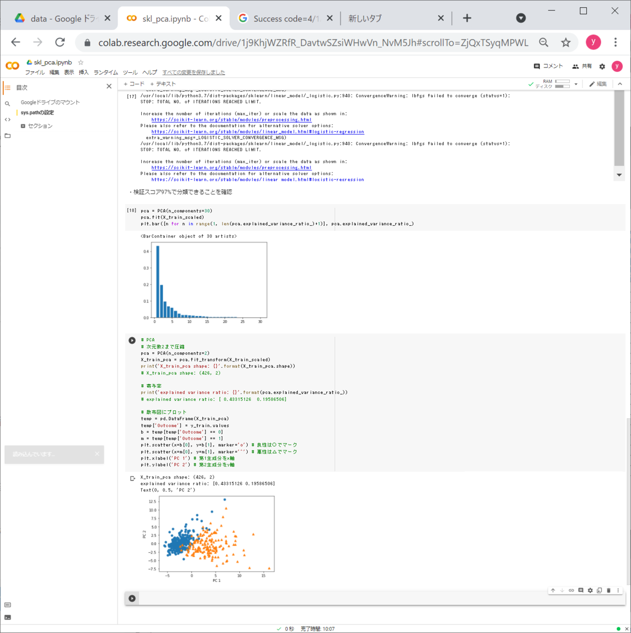Open the Files folder icon in left sidebar
The height and width of the screenshot is (633, 631).
(7, 136)
